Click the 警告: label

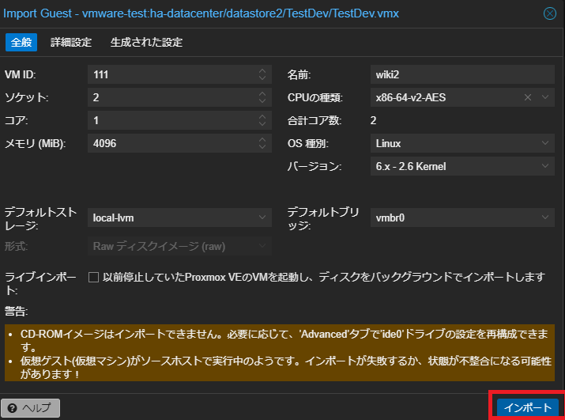(x=17, y=312)
